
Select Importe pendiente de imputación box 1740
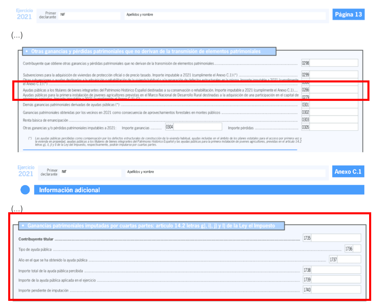point(336,290)
